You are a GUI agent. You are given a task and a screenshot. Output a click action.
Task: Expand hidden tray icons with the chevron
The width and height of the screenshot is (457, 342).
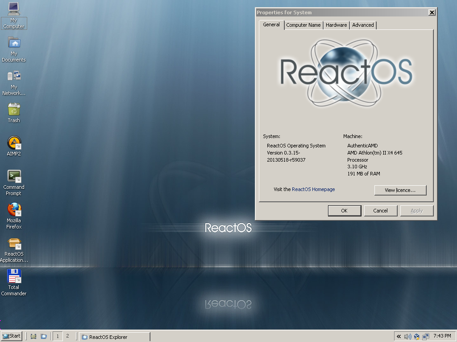(399, 337)
